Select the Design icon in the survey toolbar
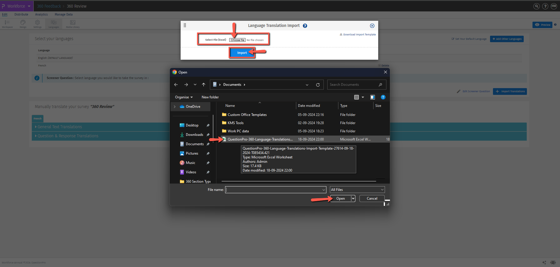 click(x=23, y=24)
